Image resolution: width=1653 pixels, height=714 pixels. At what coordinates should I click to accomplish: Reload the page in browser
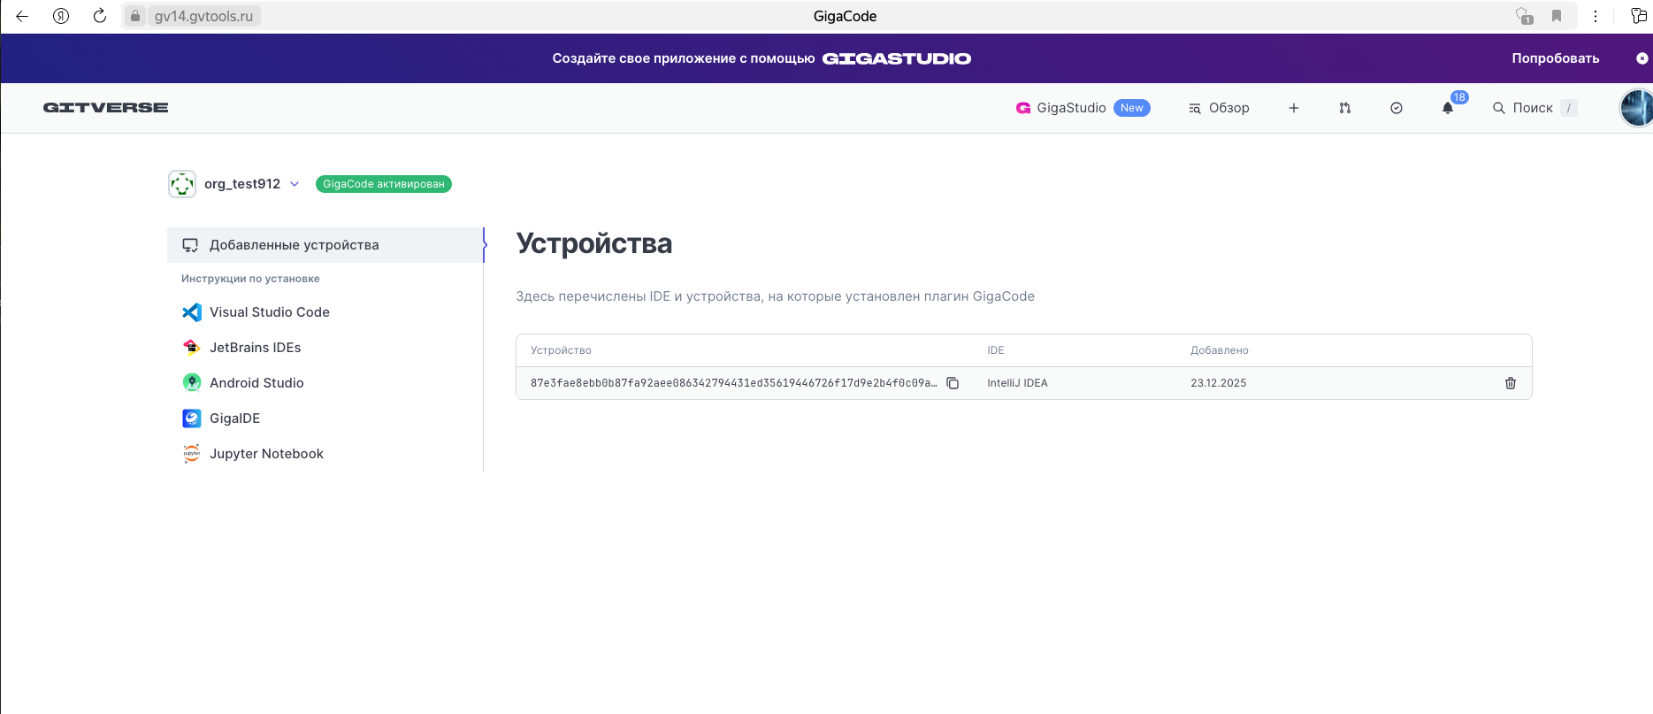tap(100, 16)
